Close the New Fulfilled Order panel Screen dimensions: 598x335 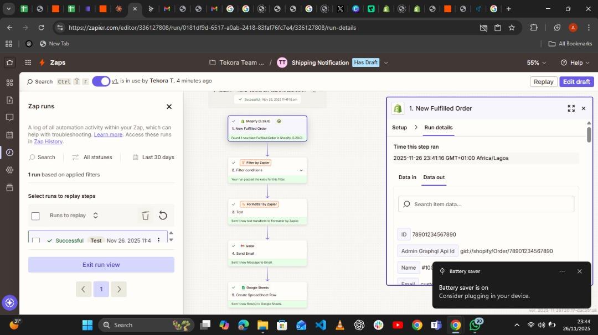(583, 108)
